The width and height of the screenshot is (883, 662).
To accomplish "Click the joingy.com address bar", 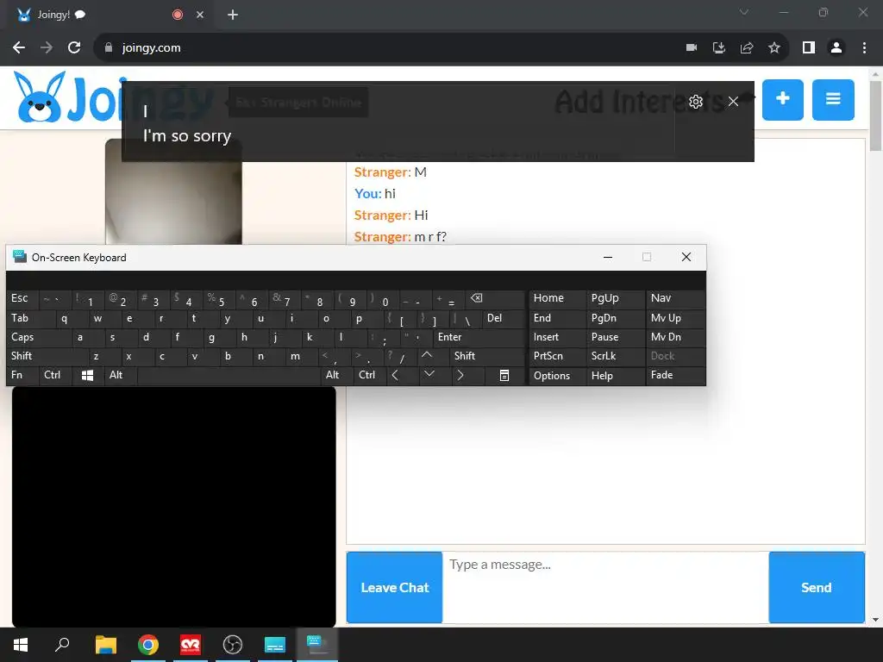I will [389, 48].
